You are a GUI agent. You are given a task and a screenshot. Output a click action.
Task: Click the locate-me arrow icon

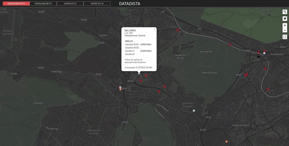point(285,19)
